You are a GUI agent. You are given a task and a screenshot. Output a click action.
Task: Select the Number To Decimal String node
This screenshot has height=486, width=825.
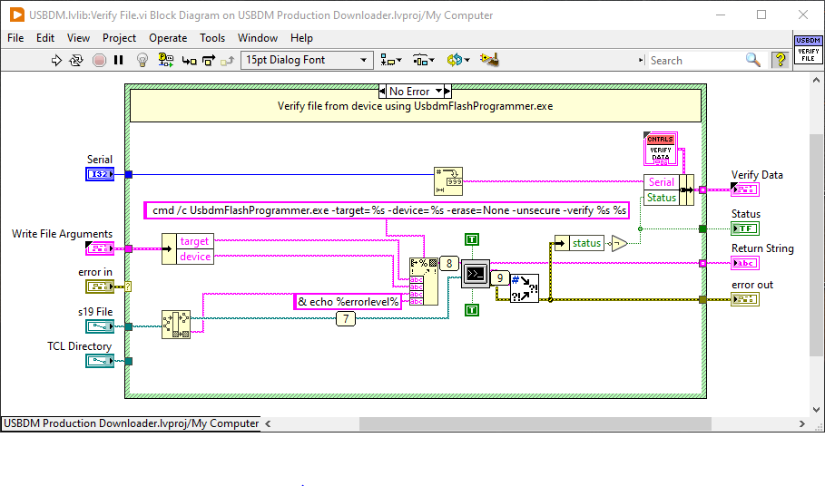[448, 181]
